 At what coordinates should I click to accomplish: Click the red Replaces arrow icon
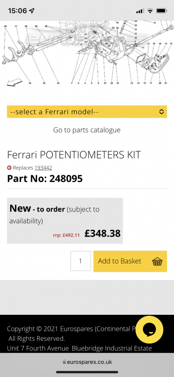coord(9,168)
